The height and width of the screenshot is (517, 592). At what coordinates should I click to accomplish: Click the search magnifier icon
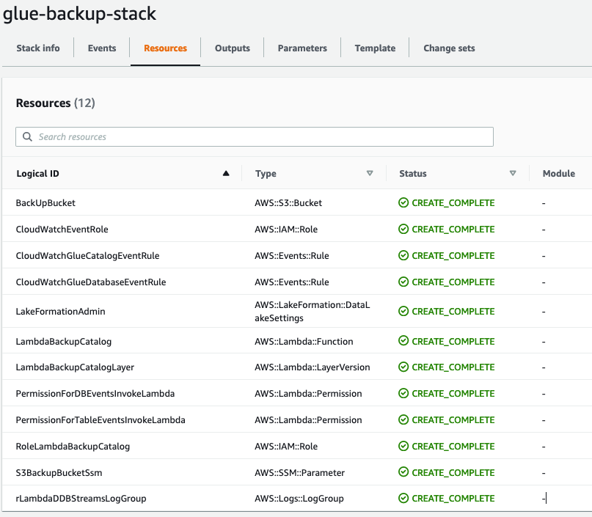pyautogui.click(x=28, y=137)
